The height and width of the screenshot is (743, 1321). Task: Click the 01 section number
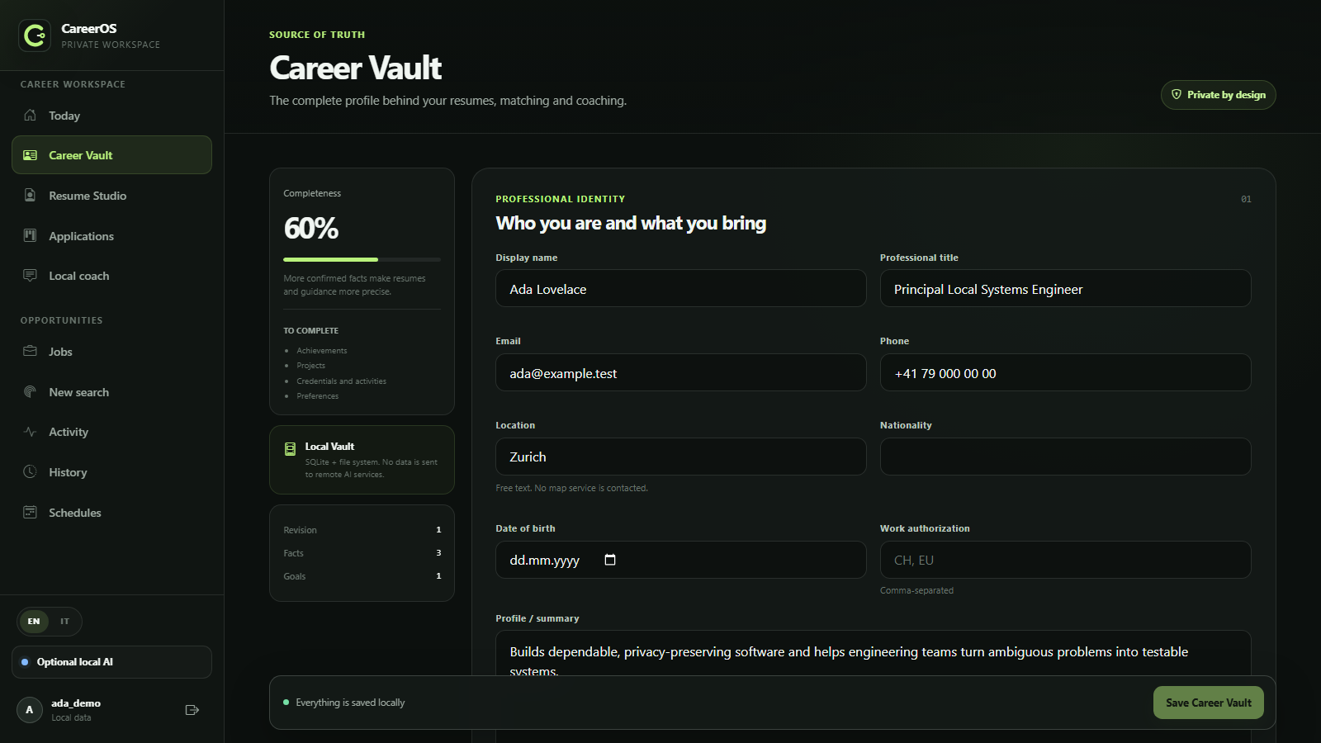pos(1246,199)
